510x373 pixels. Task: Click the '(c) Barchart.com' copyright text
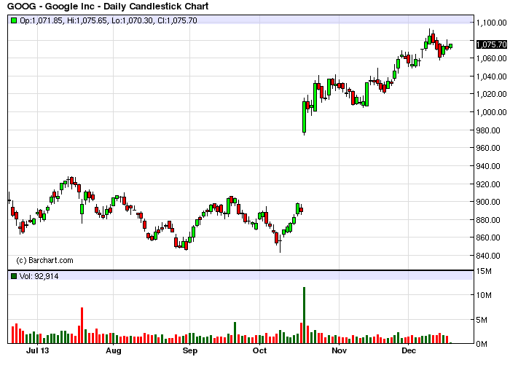(44, 261)
